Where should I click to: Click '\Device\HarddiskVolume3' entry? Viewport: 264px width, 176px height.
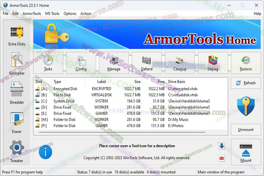(x=189, y=101)
